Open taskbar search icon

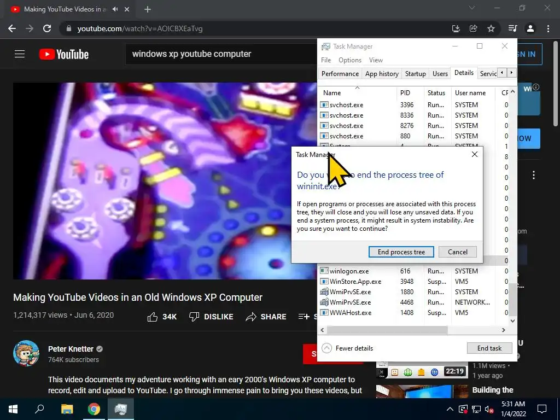click(39, 409)
